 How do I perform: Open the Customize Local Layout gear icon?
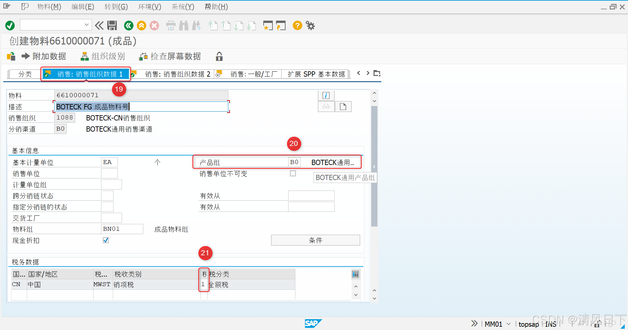310,25
